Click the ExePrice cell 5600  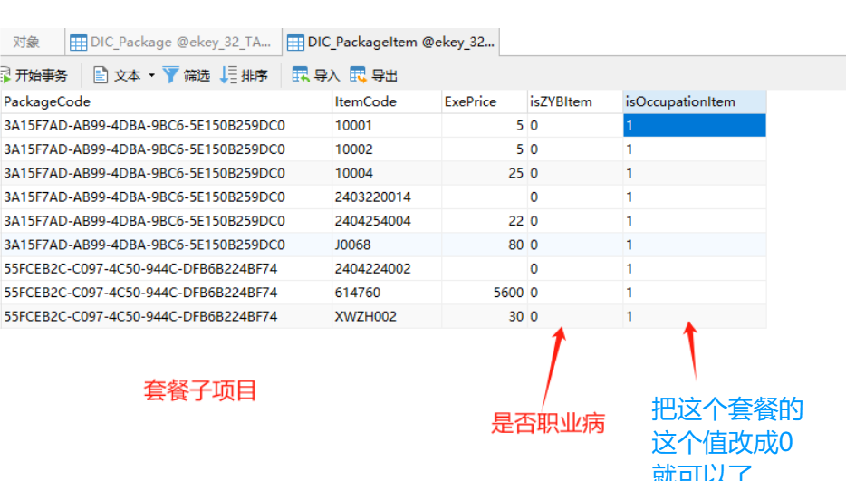pyautogui.click(x=485, y=292)
